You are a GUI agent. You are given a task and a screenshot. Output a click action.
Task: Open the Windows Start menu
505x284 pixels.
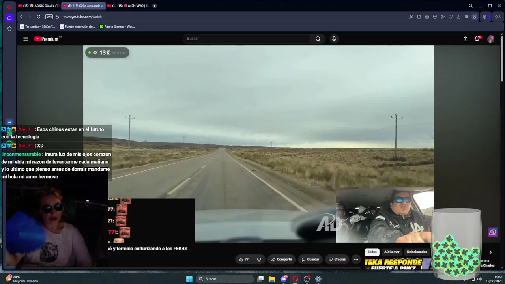(189, 279)
